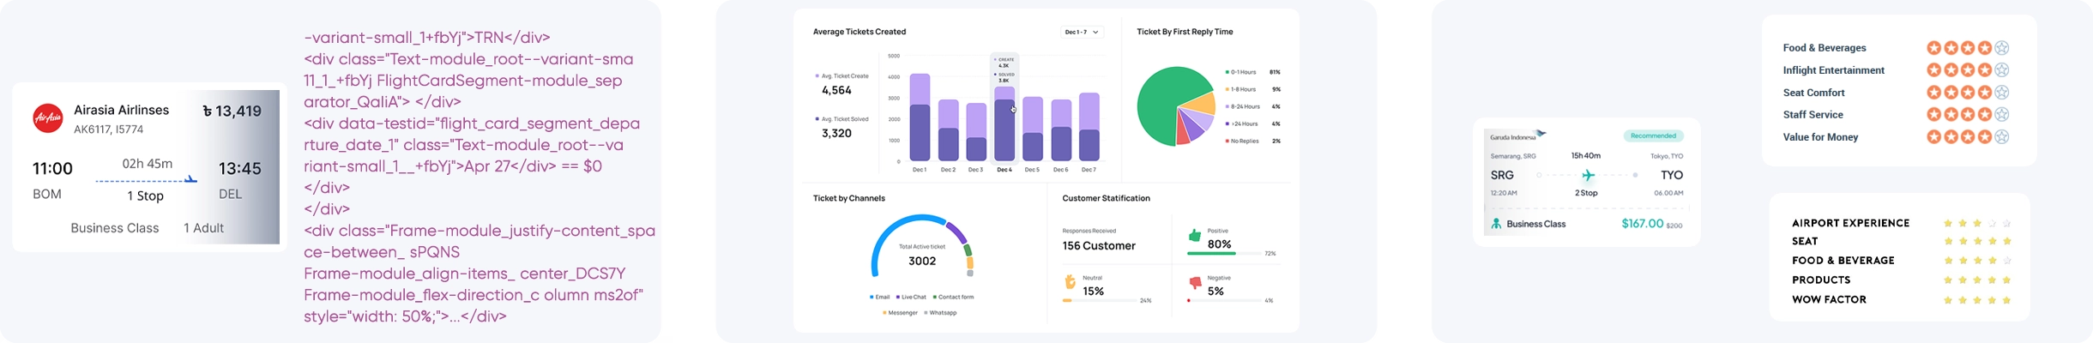The height and width of the screenshot is (343, 2093).
Task: Click the Customer Statification heading
Action: pos(1106,198)
